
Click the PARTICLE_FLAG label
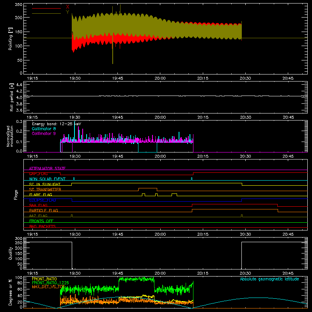pyautogui.click(x=44, y=210)
